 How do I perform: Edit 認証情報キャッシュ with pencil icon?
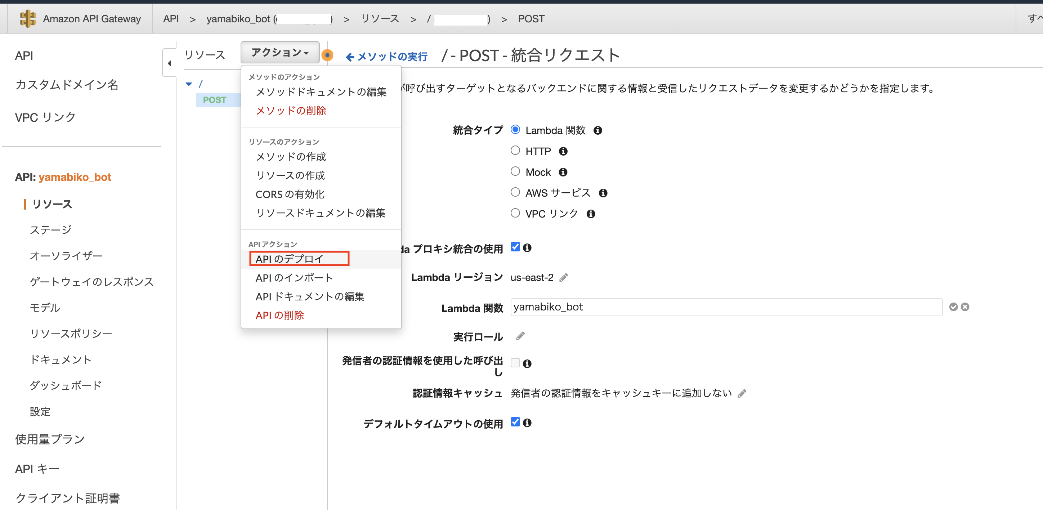(x=742, y=393)
